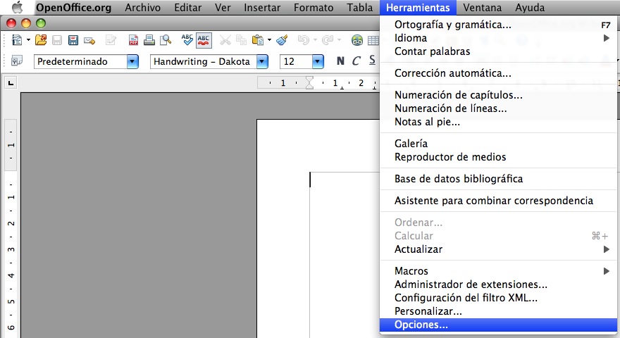Click the Paste clipboard icon

[x=258, y=40]
